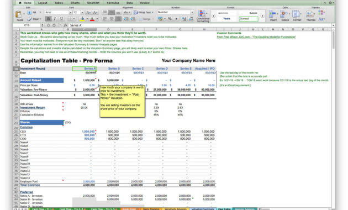Align text to bottom of cell
This screenshot has height=210, width=348.
pyautogui.click(x=118, y=12)
